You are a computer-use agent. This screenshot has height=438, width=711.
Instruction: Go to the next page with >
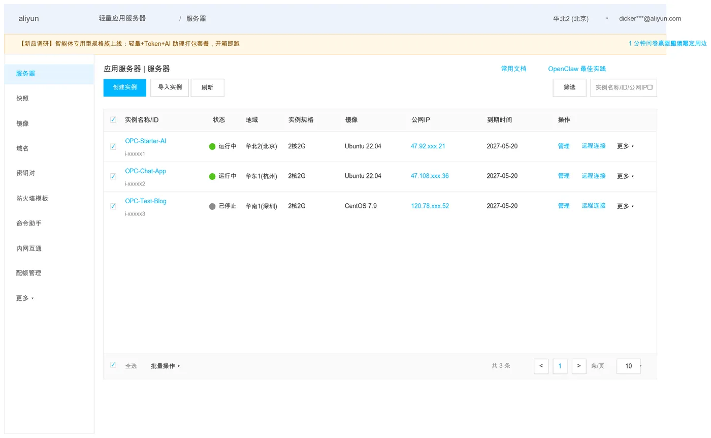coord(579,366)
